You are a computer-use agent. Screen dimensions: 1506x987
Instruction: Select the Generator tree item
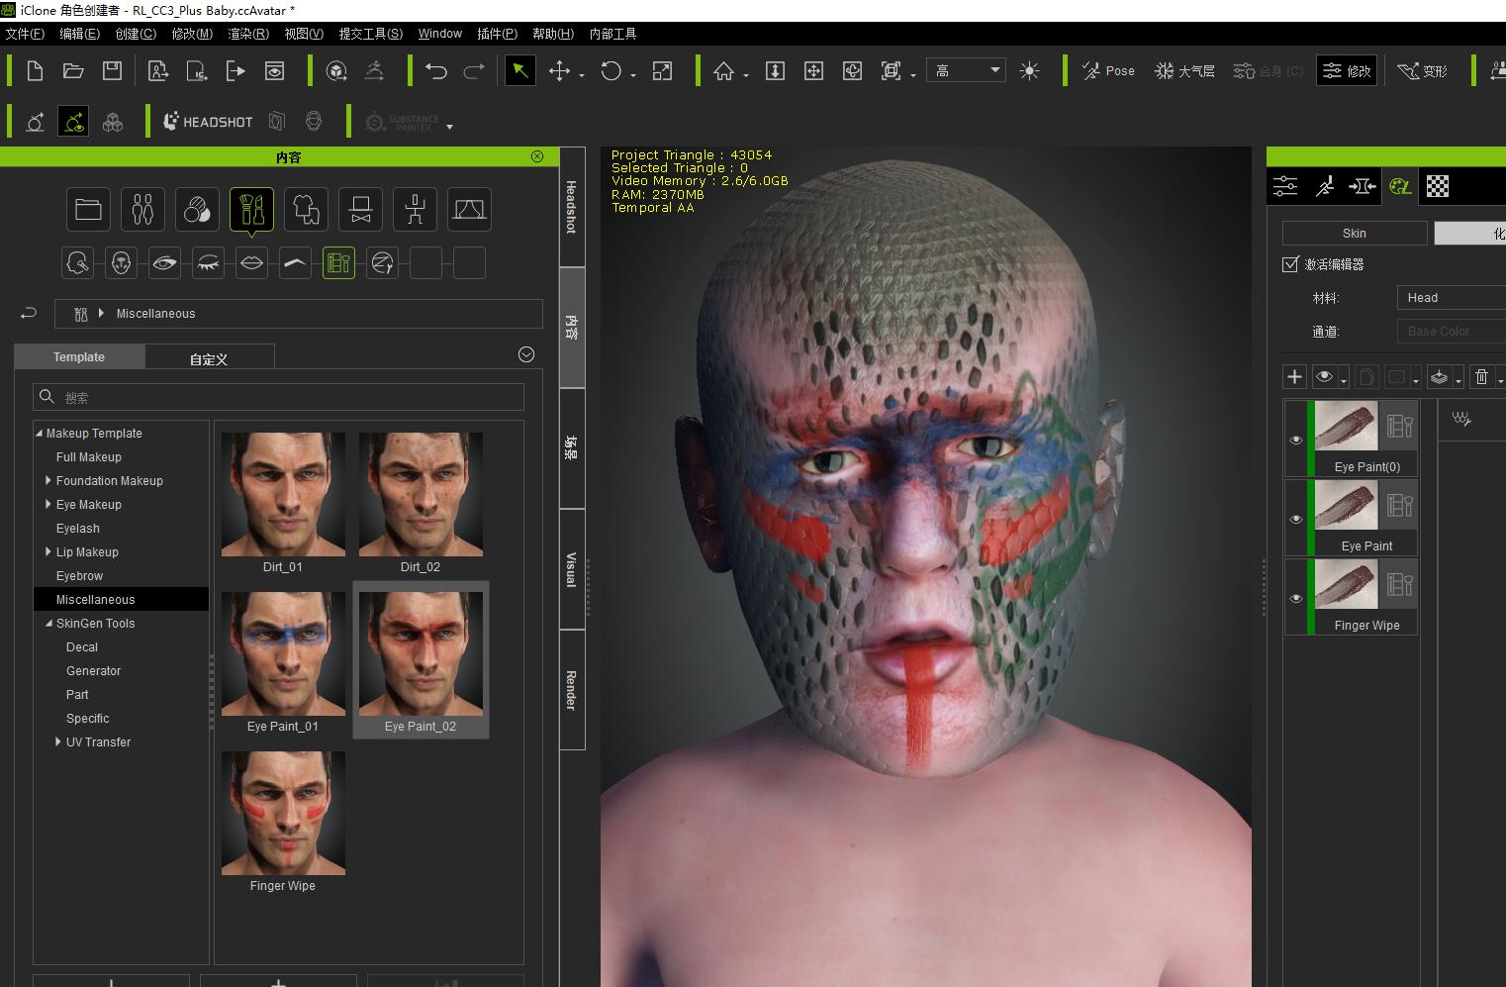click(x=94, y=670)
